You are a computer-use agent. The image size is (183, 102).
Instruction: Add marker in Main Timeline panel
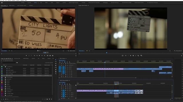(67, 62)
